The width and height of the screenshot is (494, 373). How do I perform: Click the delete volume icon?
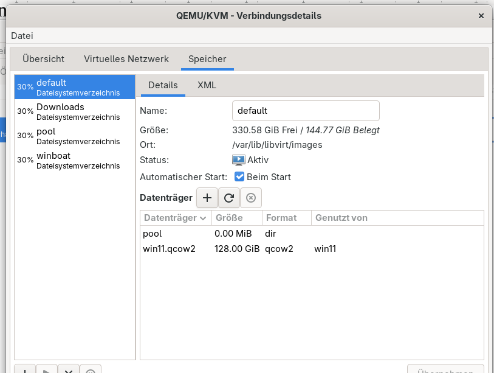pyautogui.click(x=251, y=198)
